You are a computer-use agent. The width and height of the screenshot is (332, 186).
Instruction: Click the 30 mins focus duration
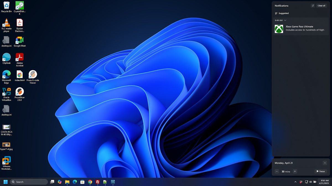pos(286,171)
